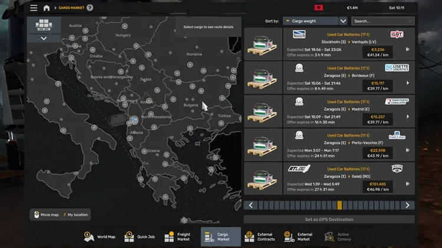Open World Map tab
The width and height of the screenshot is (442, 248).
[100, 237]
